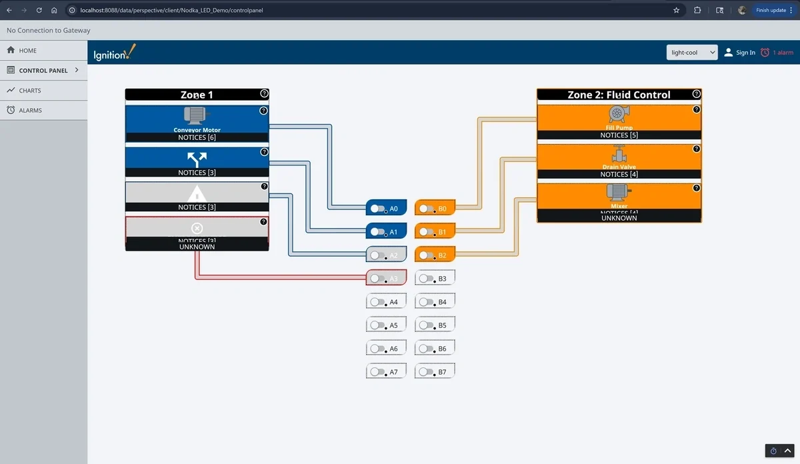Open Conveyor Motor NOTICES [6] bar

point(197,137)
